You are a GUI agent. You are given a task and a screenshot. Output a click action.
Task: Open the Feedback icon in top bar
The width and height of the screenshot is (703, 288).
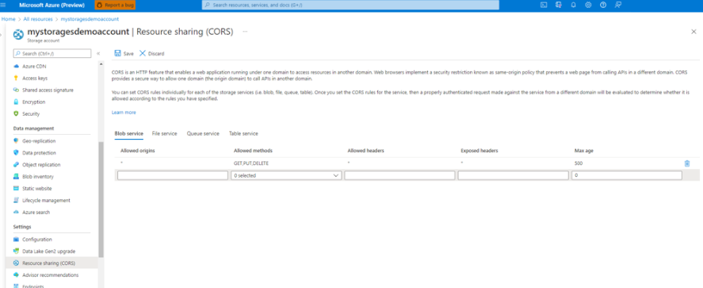click(618, 5)
